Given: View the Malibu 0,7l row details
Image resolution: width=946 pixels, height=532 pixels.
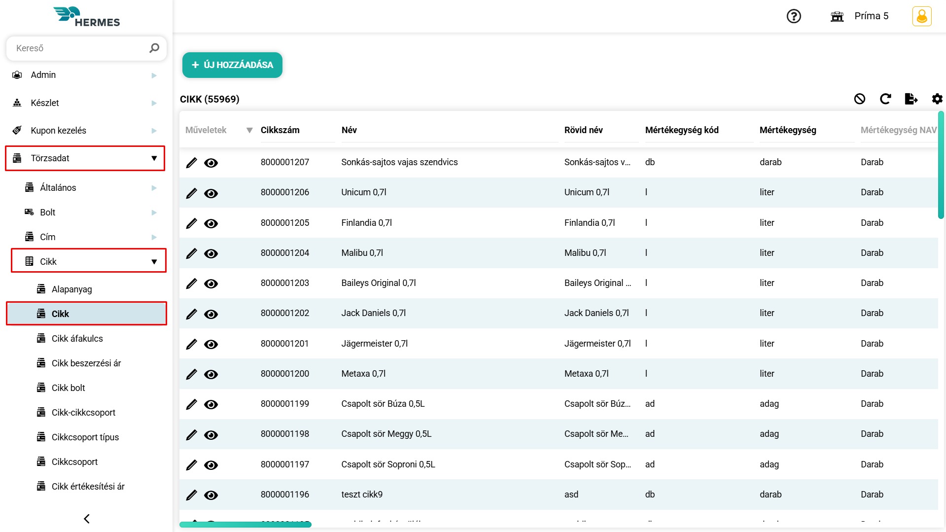Looking at the screenshot, I should (211, 254).
